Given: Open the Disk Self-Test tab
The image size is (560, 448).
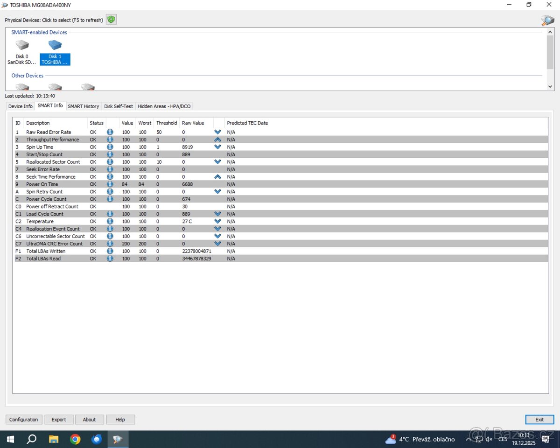Looking at the screenshot, I should [119, 106].
